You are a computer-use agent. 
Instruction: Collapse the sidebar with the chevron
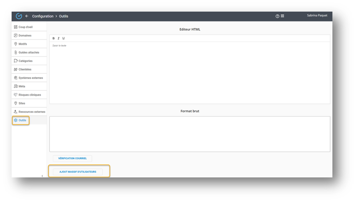point(42,176)
